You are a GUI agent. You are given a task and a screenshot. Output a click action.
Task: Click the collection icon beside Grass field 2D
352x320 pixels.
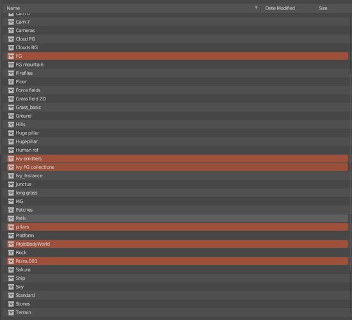(11, 99)
